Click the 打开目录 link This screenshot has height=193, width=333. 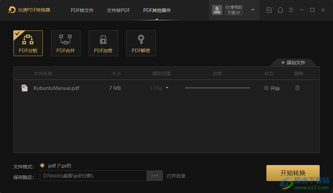[x=176, y=176]
